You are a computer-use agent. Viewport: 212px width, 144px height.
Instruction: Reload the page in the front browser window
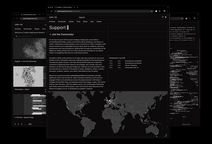(51, 11)
